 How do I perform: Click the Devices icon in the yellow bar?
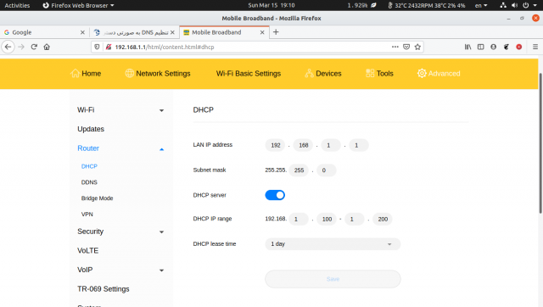coord(309,73)
